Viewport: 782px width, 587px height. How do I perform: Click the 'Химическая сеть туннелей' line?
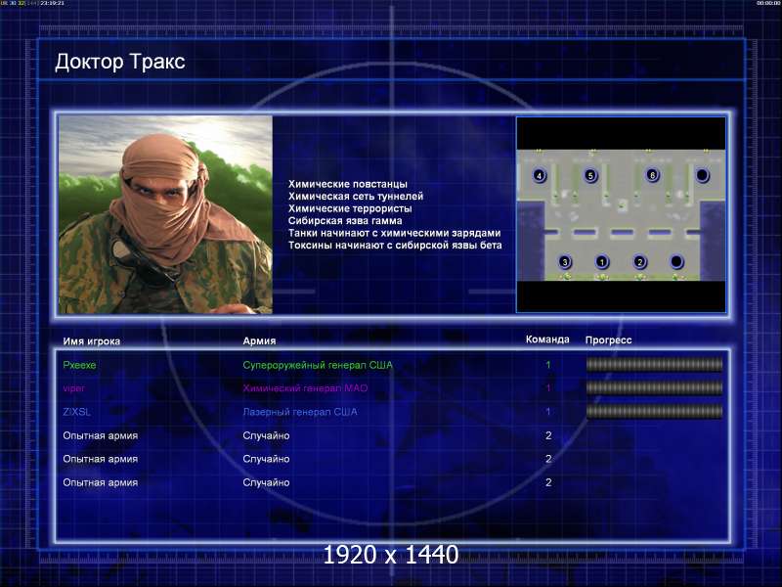click(x=356, y=197)
